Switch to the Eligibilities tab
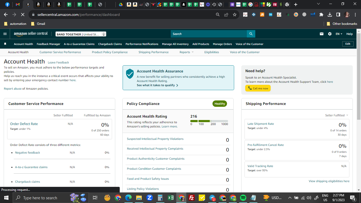This screenshot has width=361, height=203. (x=212, y=52)
